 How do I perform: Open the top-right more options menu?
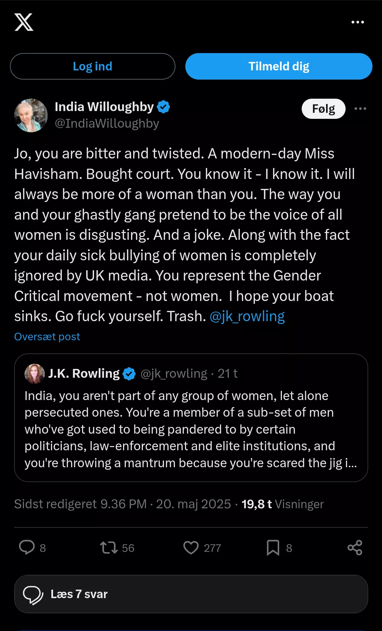(x=358, y=22)
